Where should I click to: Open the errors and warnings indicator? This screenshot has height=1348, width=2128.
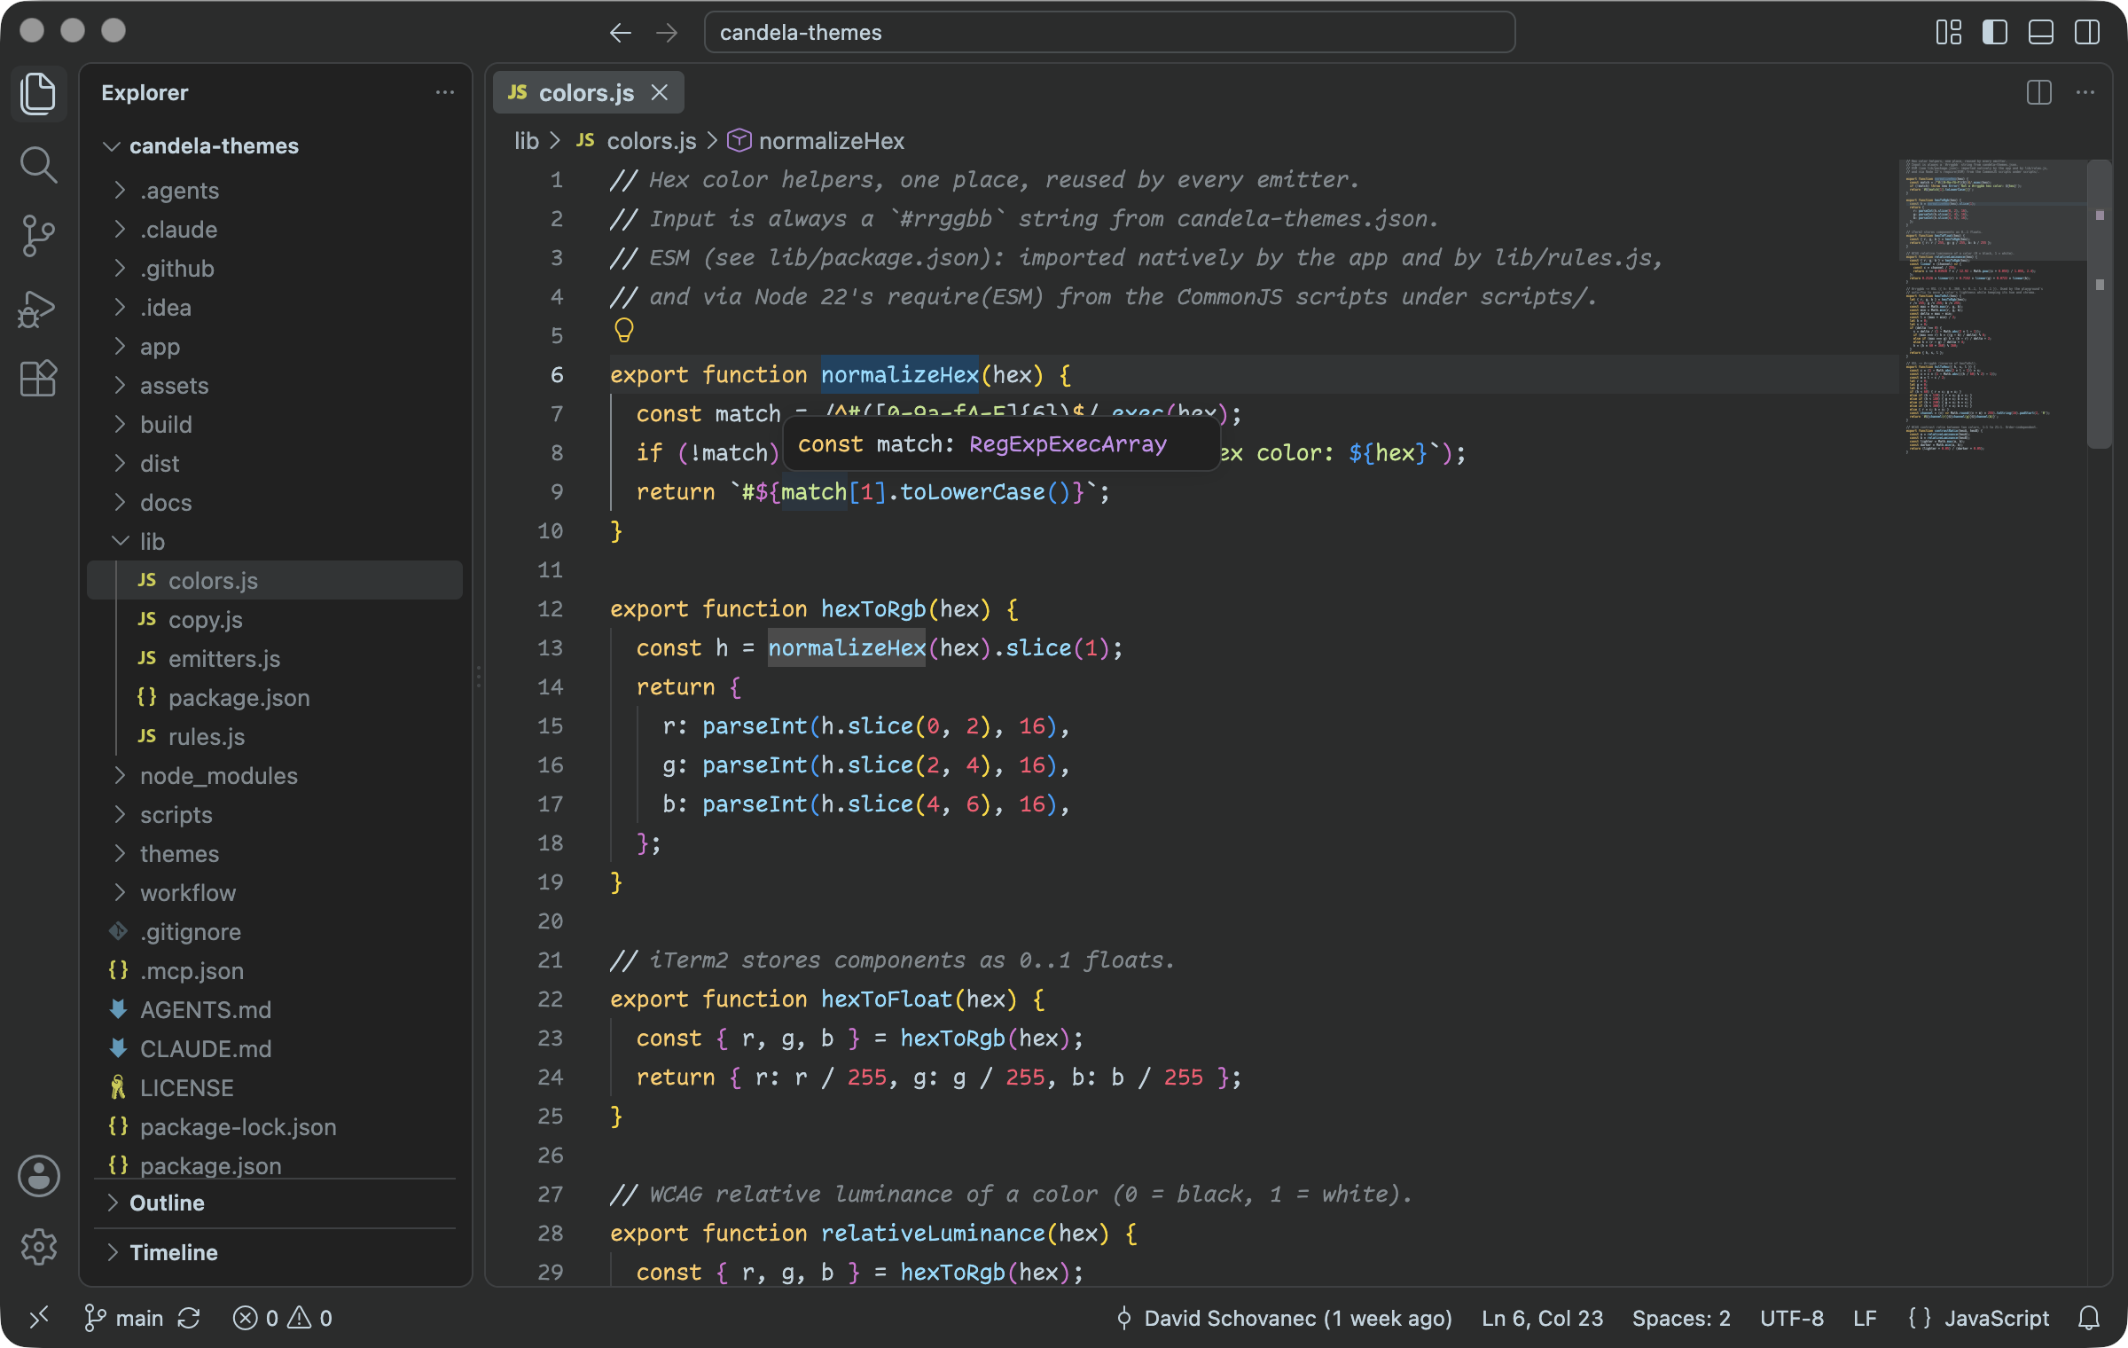pyautogui.click(x=283, y=1318)
